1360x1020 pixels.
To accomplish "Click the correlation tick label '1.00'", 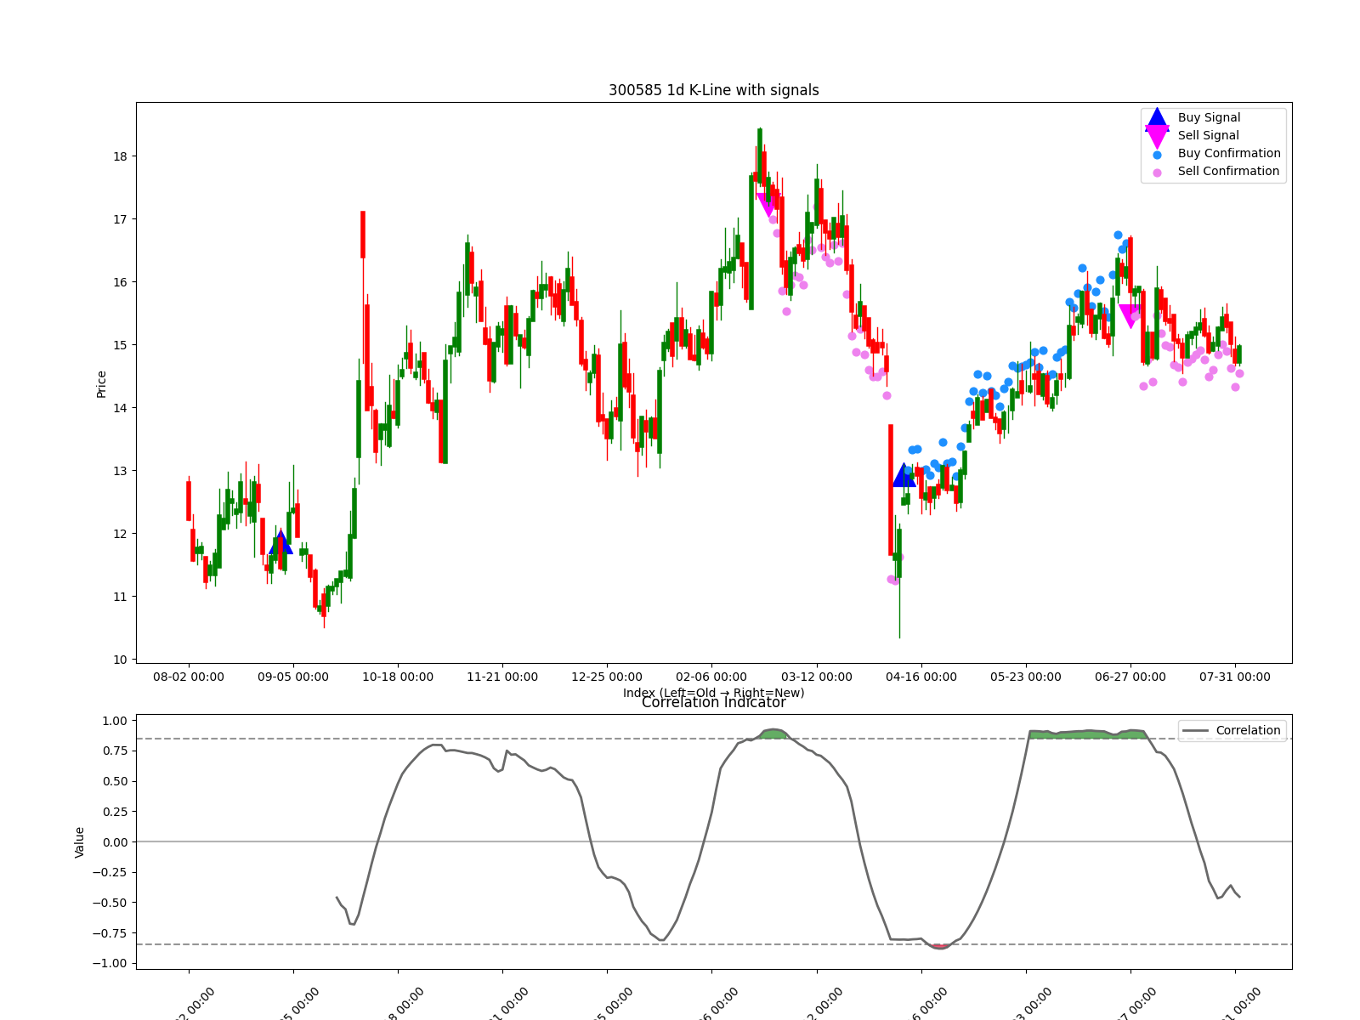I will tap(114, 721).
